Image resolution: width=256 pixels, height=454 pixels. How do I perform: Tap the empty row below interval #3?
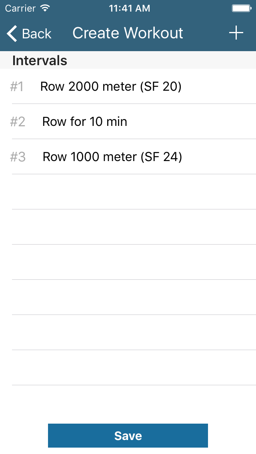(128, 192)
